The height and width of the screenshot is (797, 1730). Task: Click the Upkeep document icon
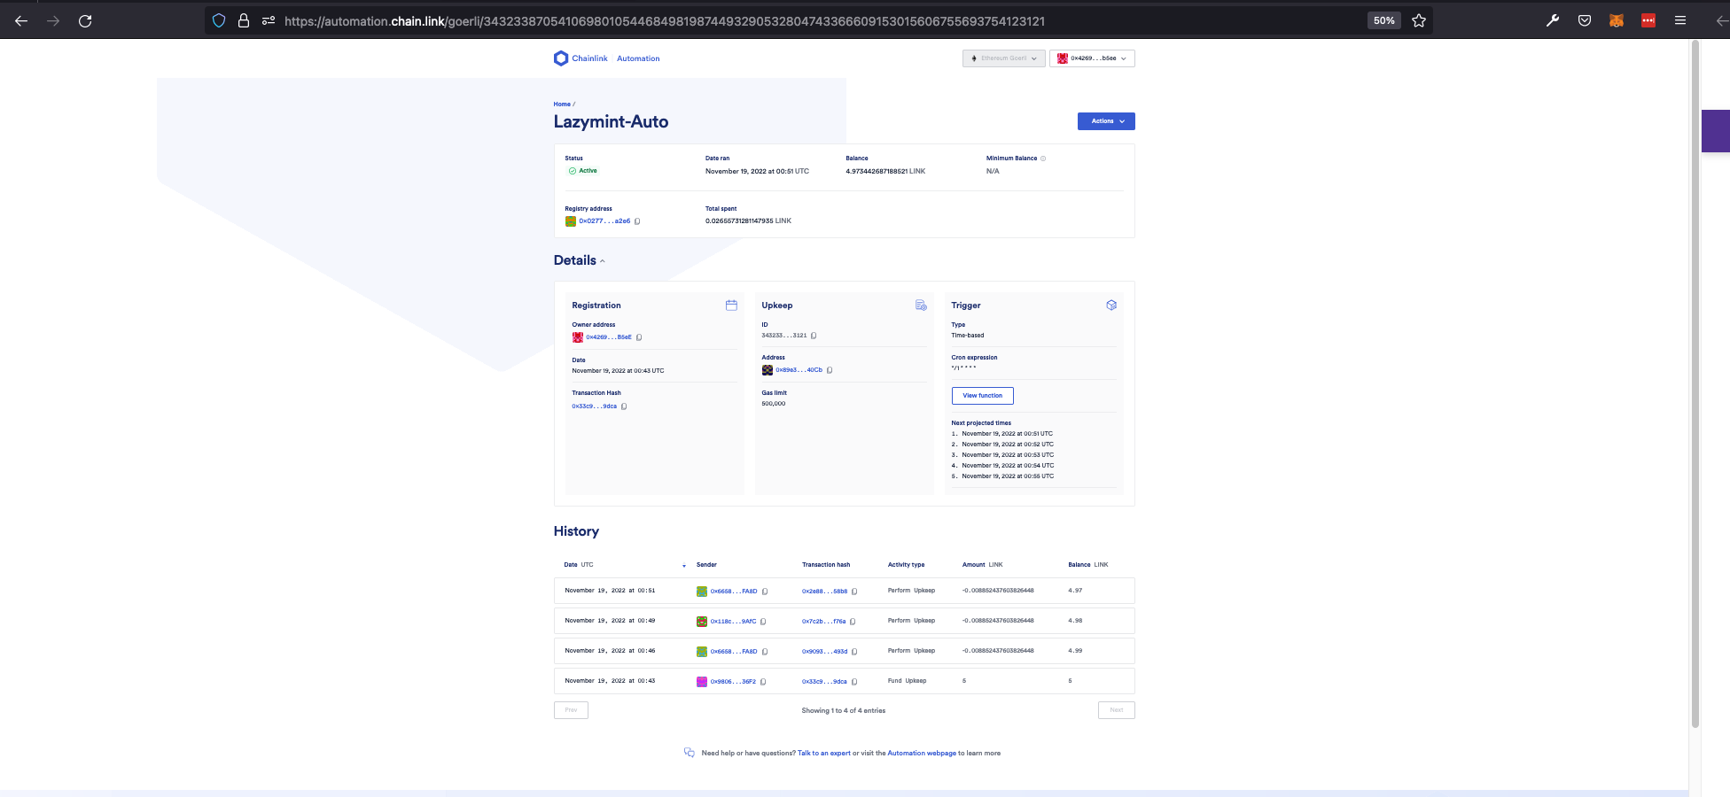921,306
